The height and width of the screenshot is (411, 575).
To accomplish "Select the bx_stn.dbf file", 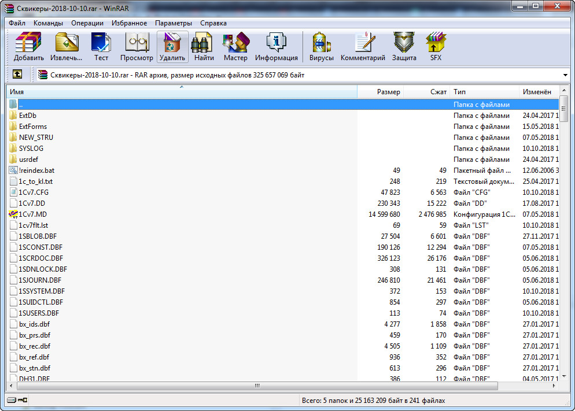I will point(35,368).
